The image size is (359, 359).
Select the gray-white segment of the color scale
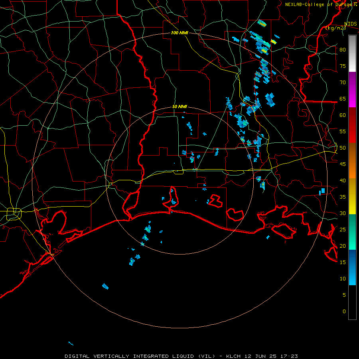pos(352,53)
